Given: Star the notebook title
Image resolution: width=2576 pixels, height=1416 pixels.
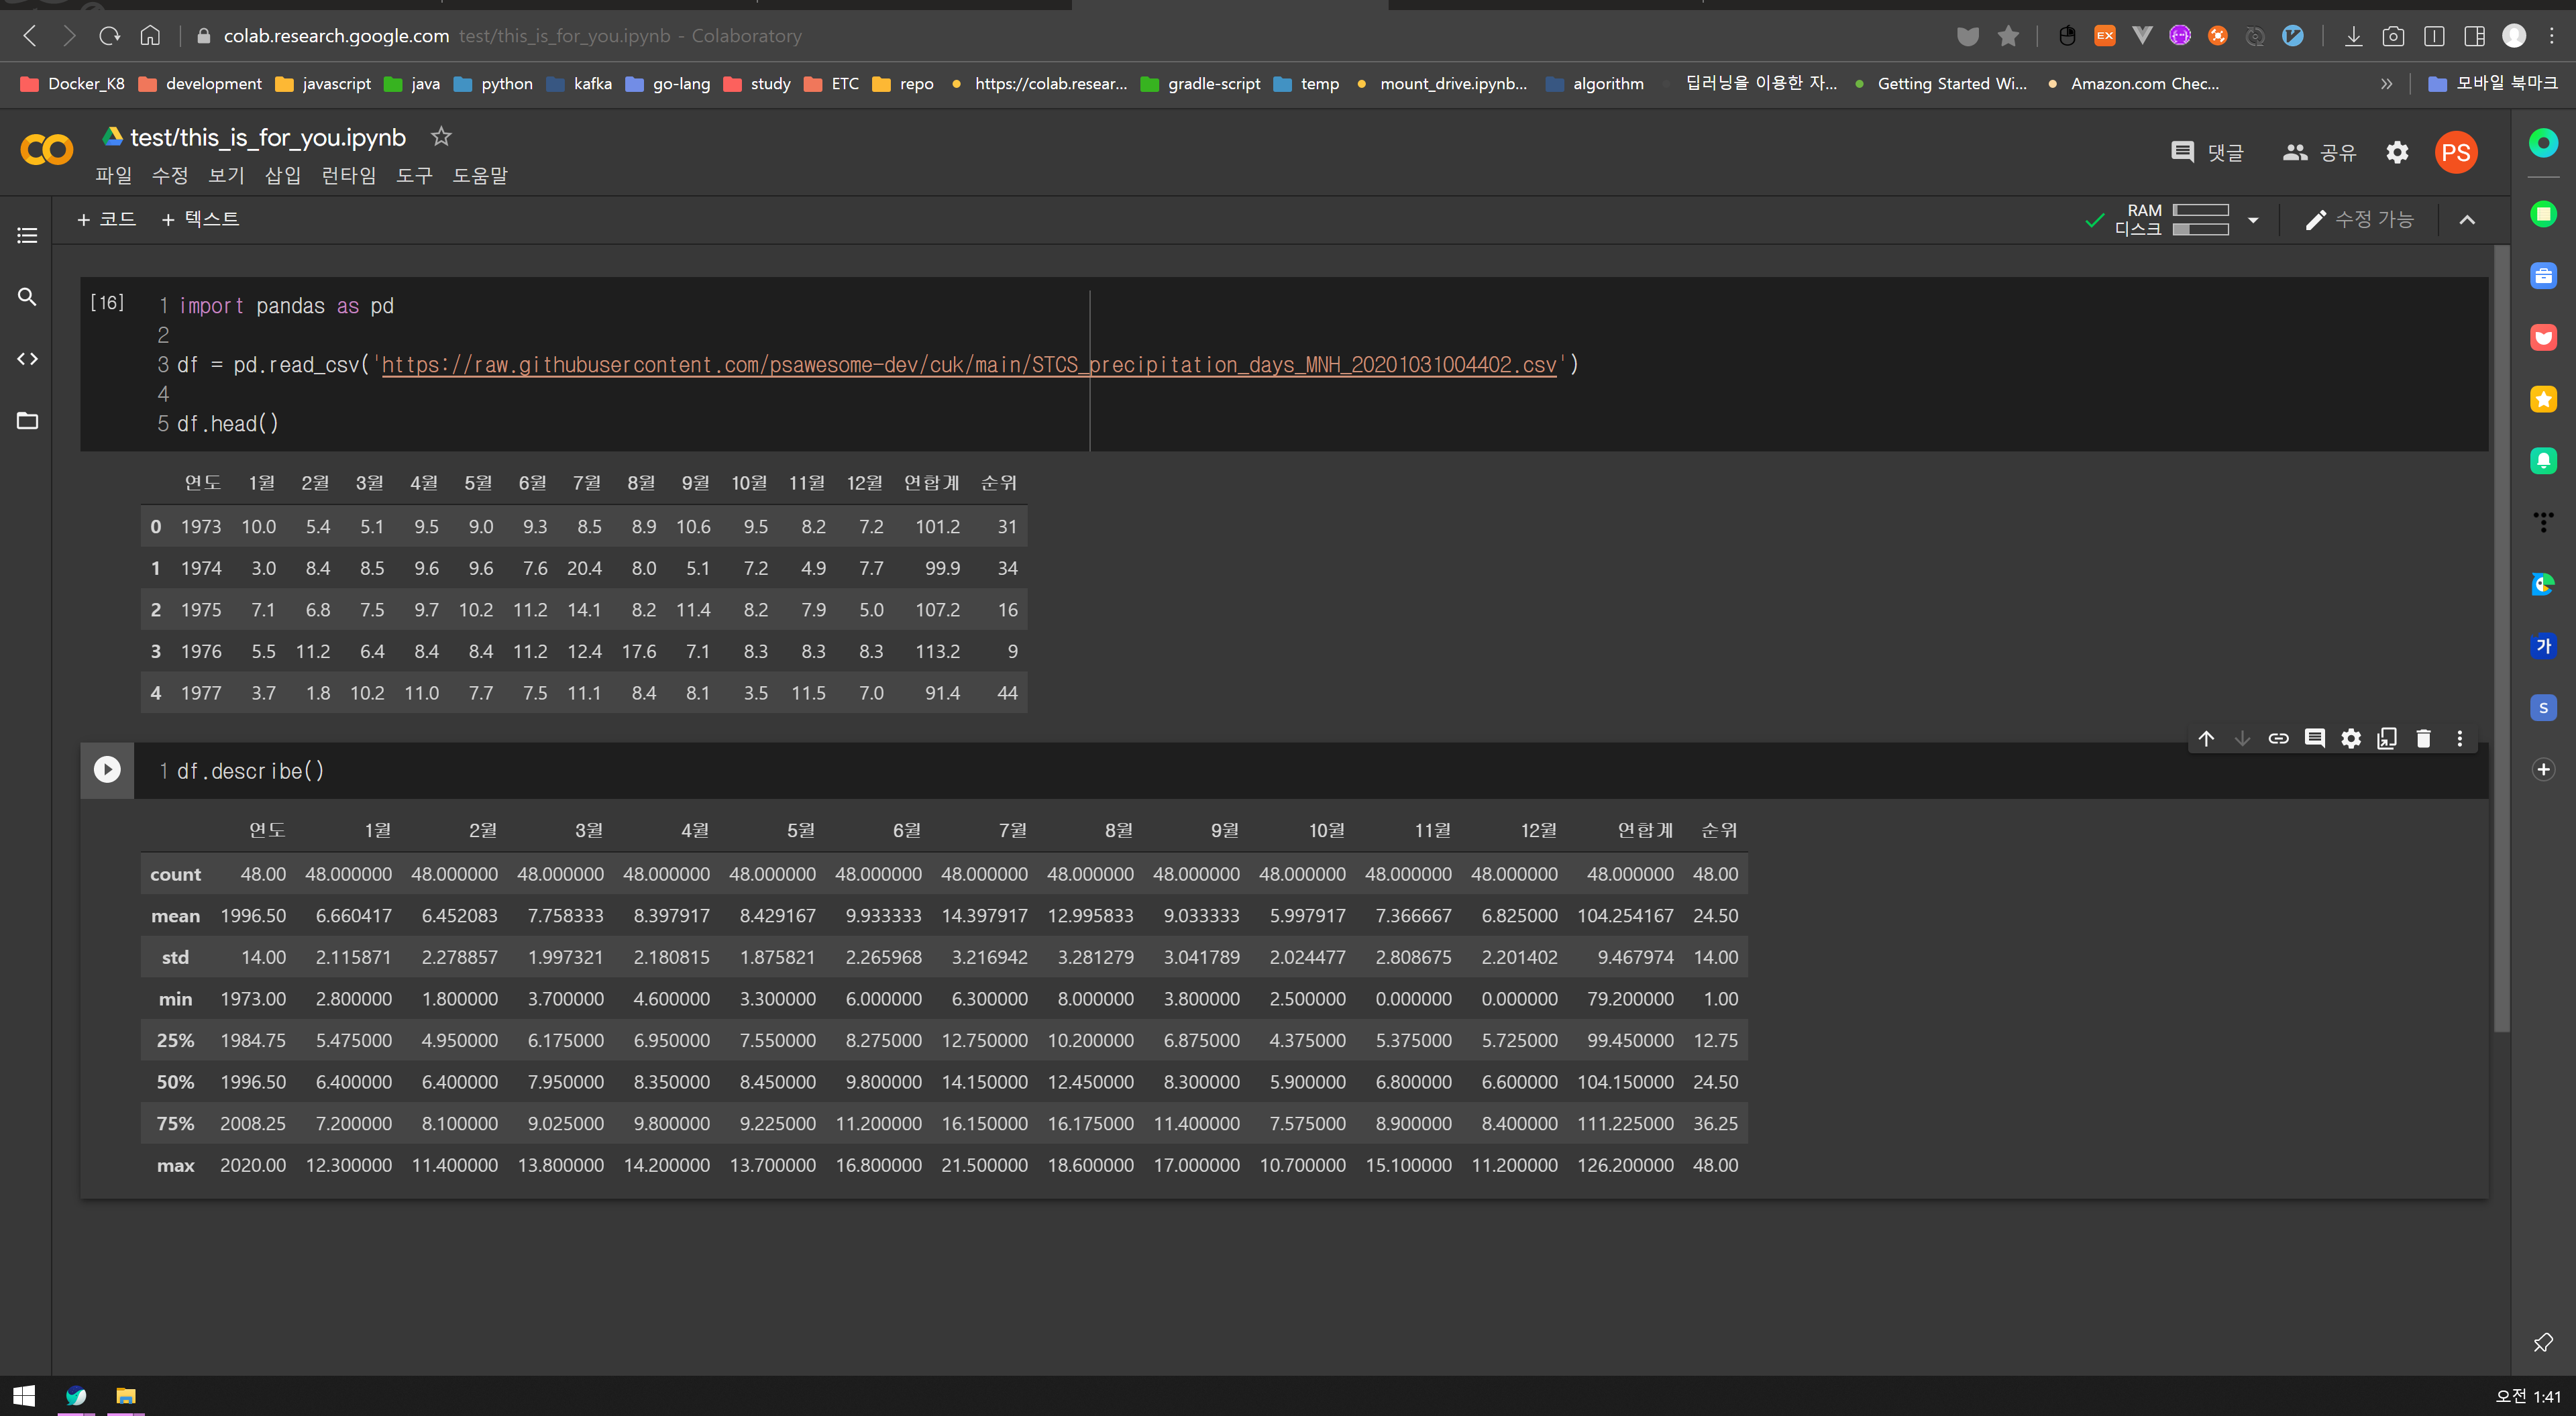Looking at the screenshot, I should [441, 137].
